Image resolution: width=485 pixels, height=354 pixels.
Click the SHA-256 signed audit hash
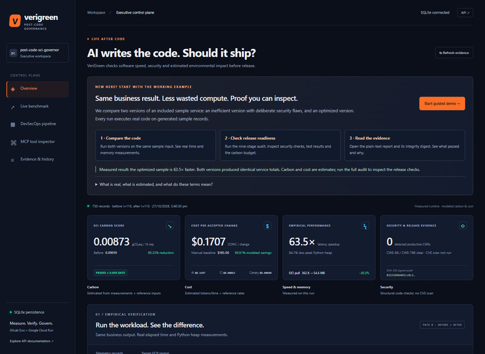(400, 275)
